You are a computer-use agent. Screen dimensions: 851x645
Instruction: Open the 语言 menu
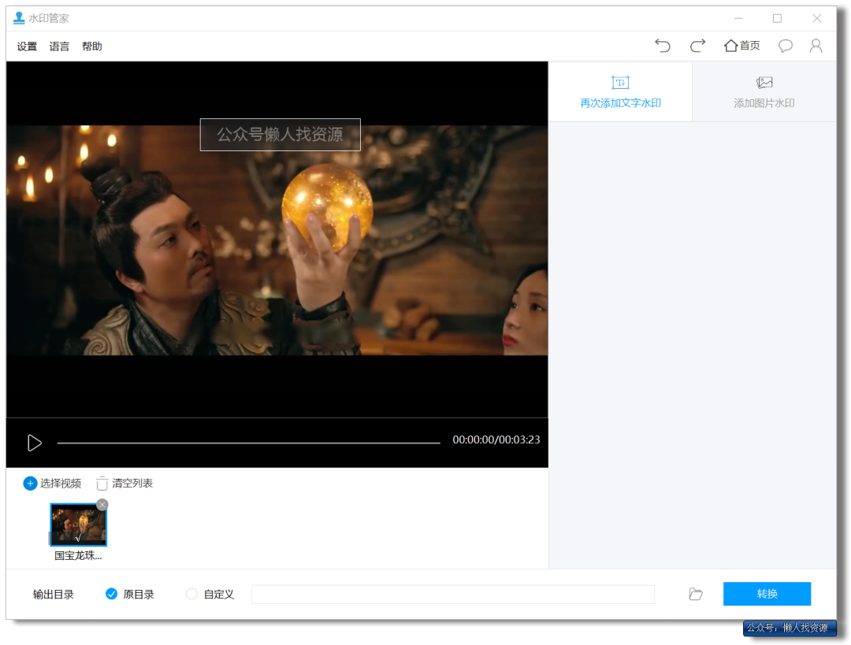pos(59,46)
